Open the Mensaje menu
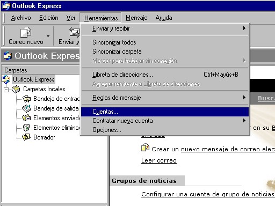Image resolution: width=275 pixels, height=206 pixels. pos(136,18)
